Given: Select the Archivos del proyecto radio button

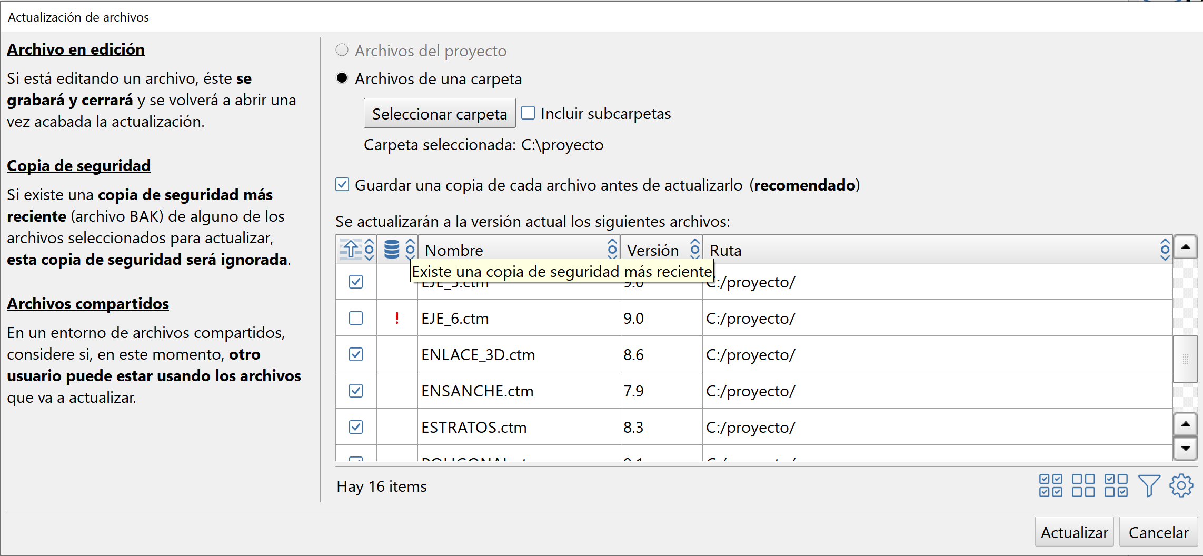Looking at the screenshot, I should 342,50.
